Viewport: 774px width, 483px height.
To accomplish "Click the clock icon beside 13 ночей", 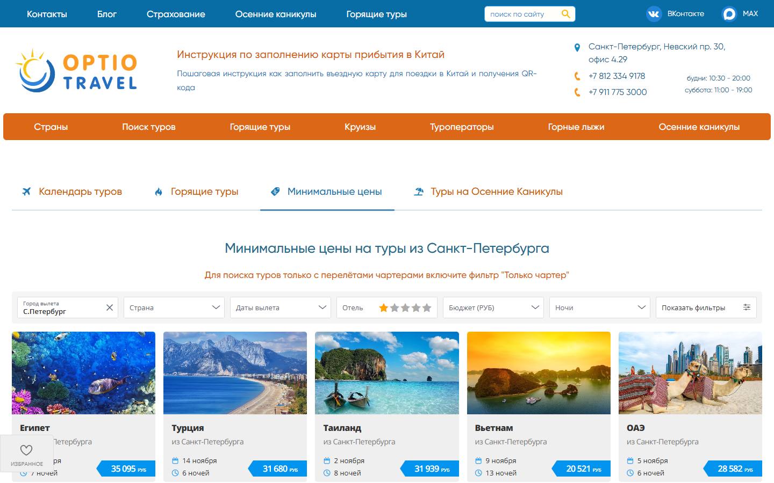I will coord(479,473).
